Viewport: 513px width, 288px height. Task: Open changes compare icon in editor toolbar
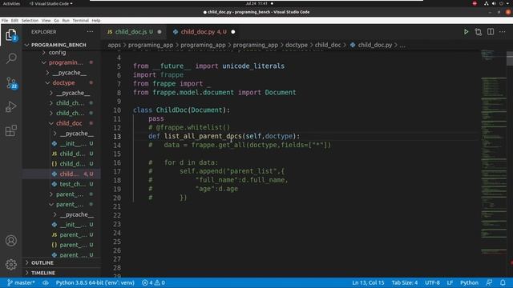479,32
